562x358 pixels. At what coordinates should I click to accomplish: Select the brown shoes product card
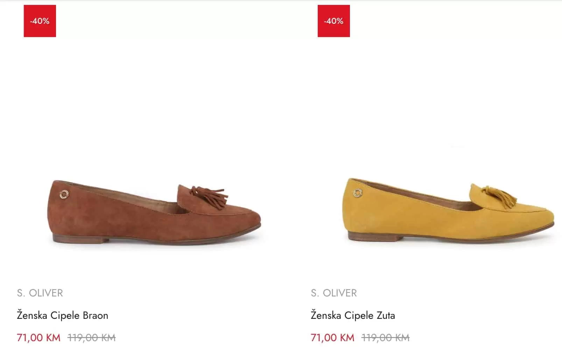(x=140, y=175)
